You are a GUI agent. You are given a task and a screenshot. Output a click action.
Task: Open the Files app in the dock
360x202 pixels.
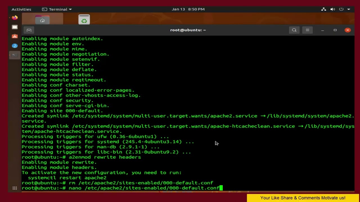point(15,27)
